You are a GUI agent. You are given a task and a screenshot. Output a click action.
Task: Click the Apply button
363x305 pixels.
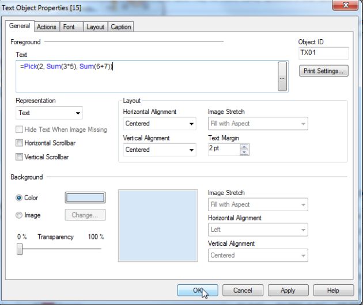pyautogui.click(x=288, y=290)
